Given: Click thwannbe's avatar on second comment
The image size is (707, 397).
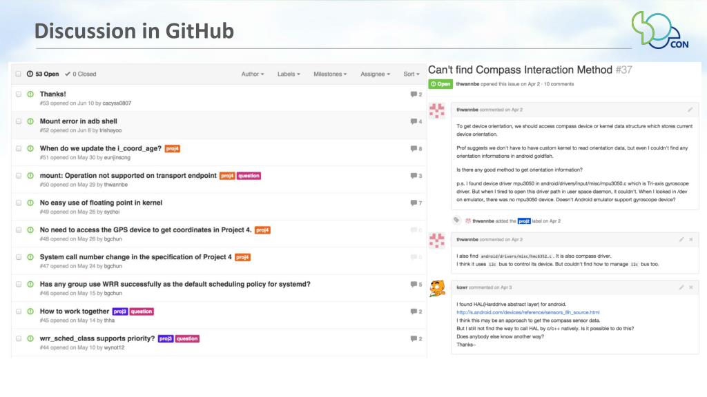Looking at the screenshot, I should (437, 241).
